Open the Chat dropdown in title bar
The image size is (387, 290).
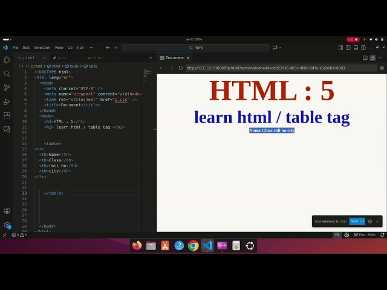pyautogui.click(x=280, y=48)
